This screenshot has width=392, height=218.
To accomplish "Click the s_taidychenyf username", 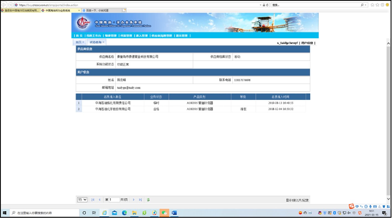I will coord(287,43).
